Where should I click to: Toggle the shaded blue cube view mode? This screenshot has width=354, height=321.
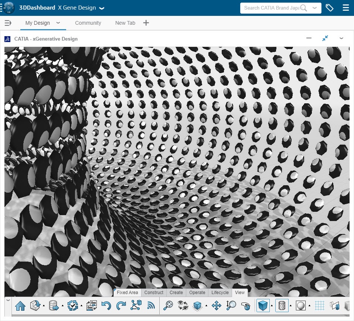click(263, 306)
